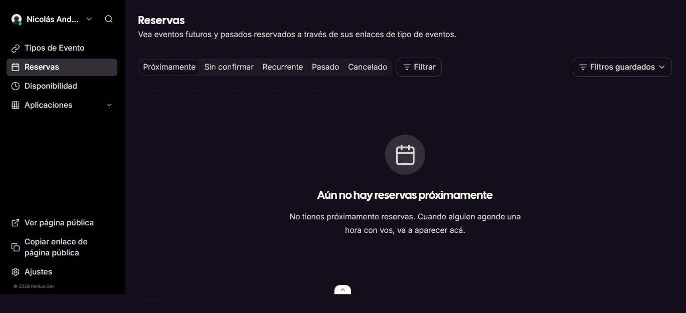Screen dimensions: 686x313
Task: Click the link icon of Tipos de Evento
Action: [16, 48]
